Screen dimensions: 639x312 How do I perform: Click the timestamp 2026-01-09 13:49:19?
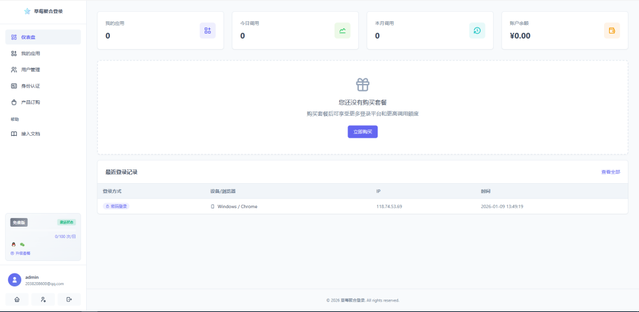pos(502,207)
